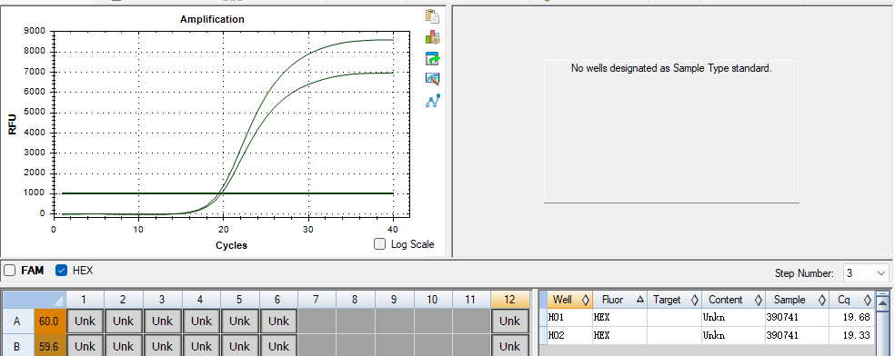Select well A3 marked Unk
The height and width of the screenshot is (356, 895).
click(x=162, y=321)
